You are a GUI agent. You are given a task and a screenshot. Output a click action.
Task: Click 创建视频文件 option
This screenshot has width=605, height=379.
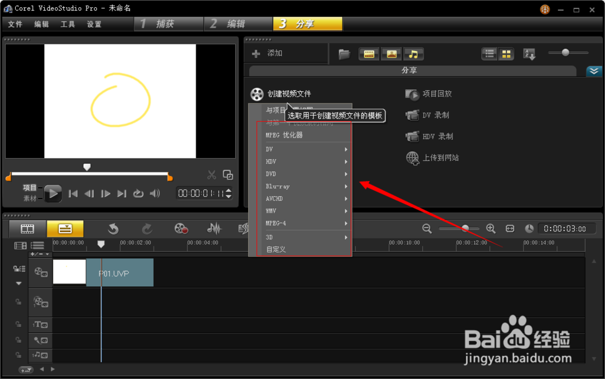281,94
